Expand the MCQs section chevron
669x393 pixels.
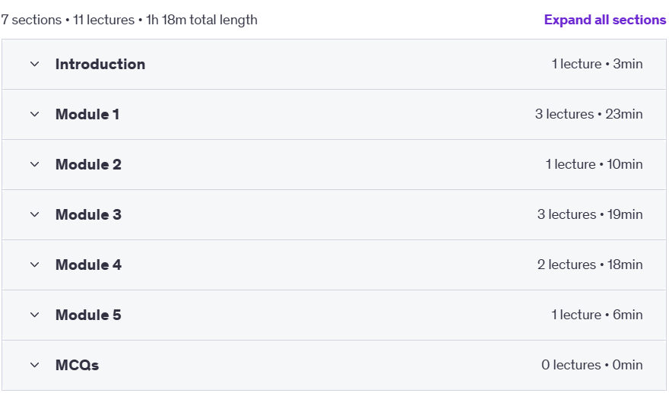(x=34, y=365)
